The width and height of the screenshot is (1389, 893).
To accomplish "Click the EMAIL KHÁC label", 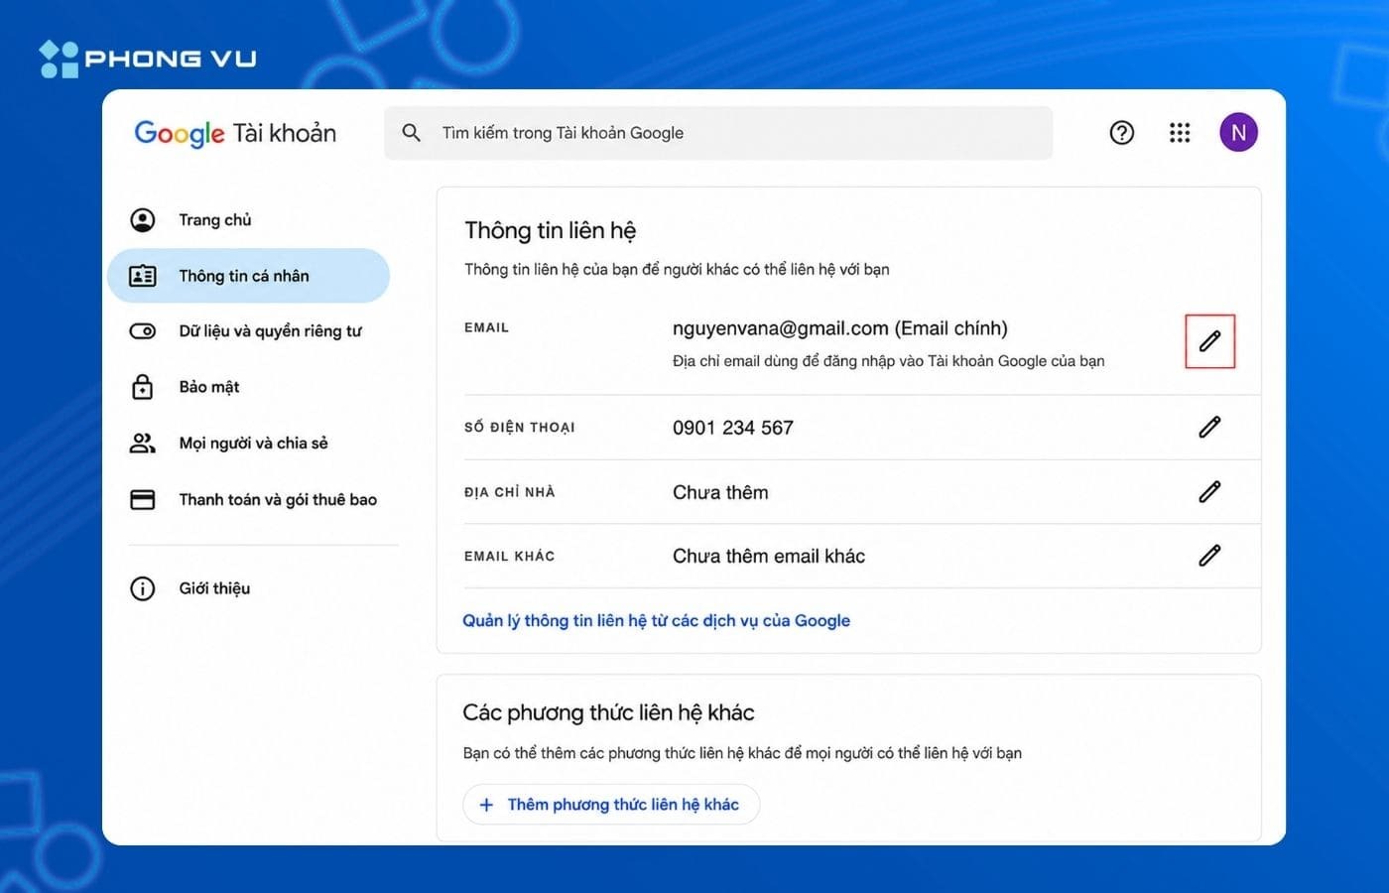I will tap(509, 557).
